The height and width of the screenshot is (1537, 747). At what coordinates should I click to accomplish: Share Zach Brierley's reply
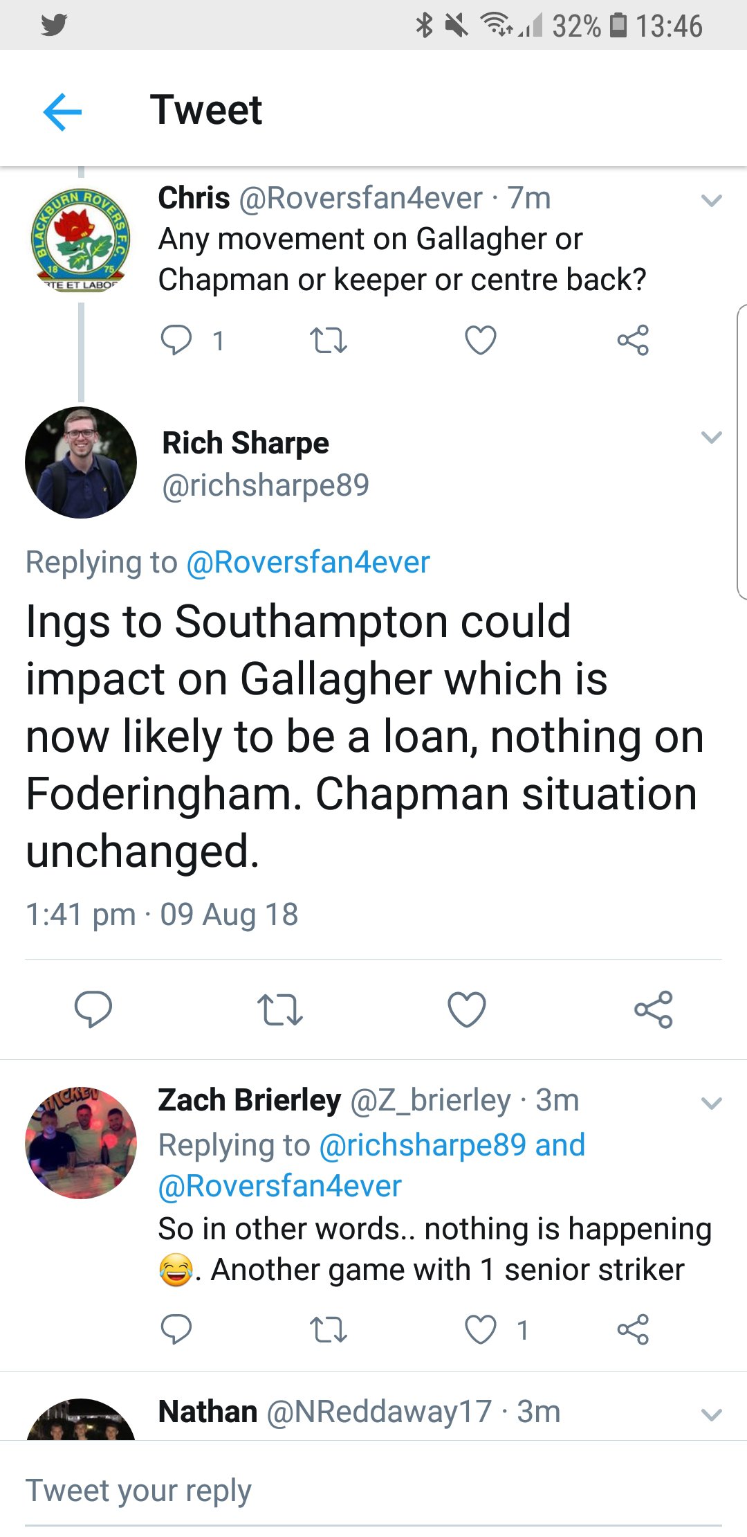(633, 1329)
